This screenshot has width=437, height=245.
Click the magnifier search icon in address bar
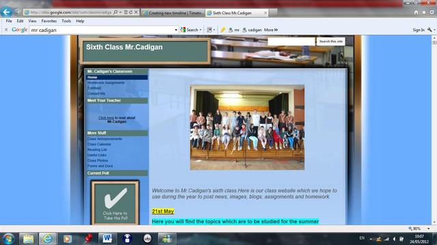point(115,12)
